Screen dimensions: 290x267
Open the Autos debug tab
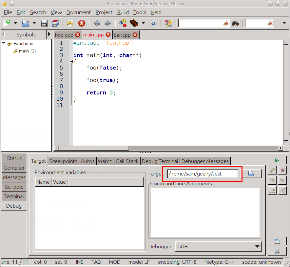click(87, 161)
